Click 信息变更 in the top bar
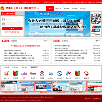102x102 pixels. point(76,2)
